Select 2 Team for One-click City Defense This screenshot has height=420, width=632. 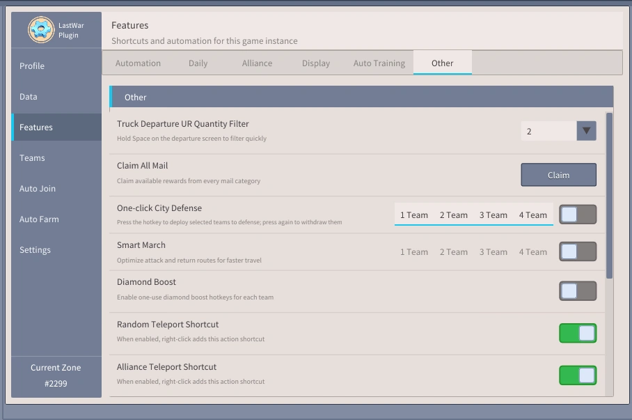pyautogui.click(x=453, y=215)
